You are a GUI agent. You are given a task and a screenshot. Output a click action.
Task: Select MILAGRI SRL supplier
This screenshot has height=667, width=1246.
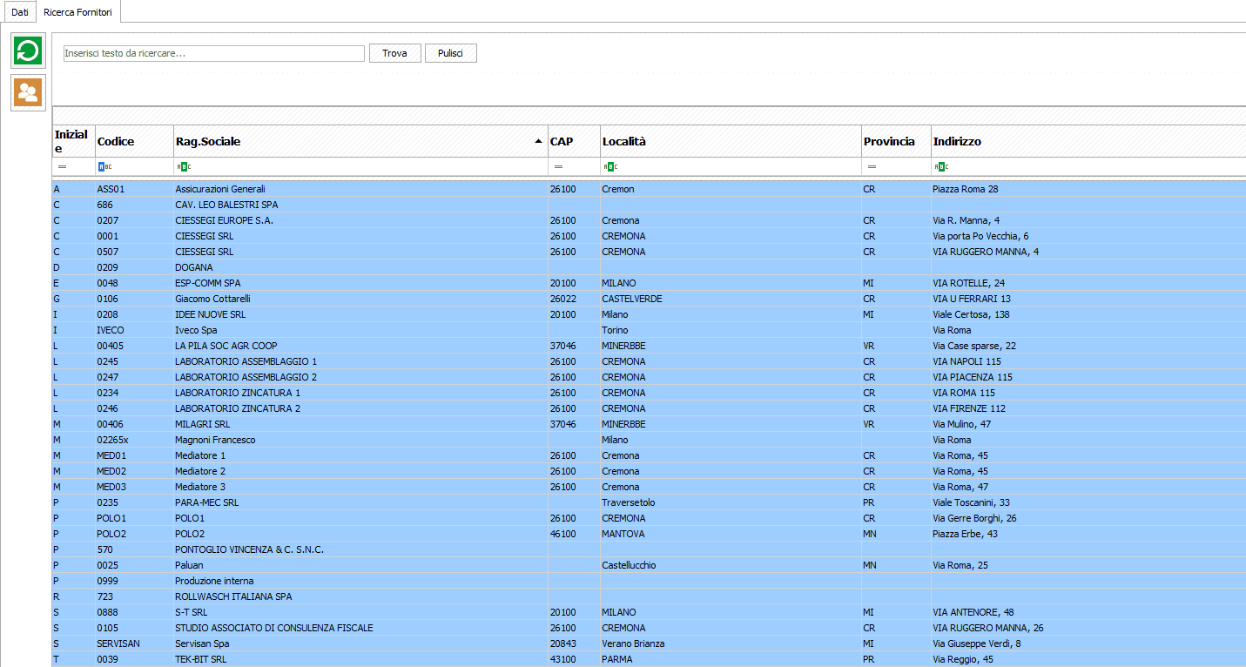649,424
